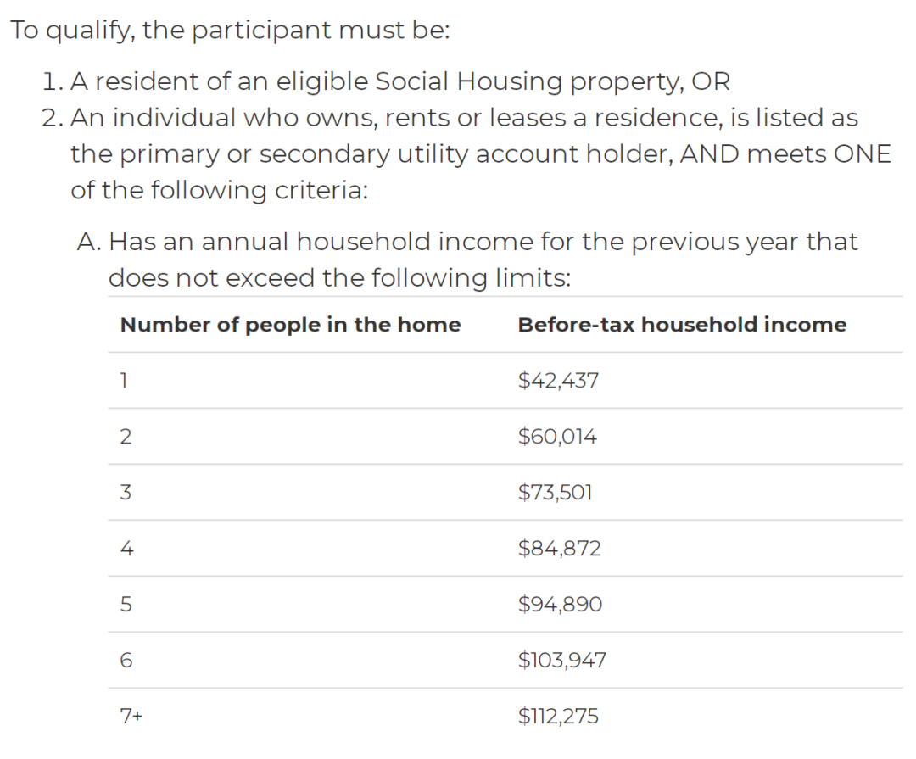Select the $94,890 income cell
The height and width of the screenshot is (759, 916).
(560, 605)
